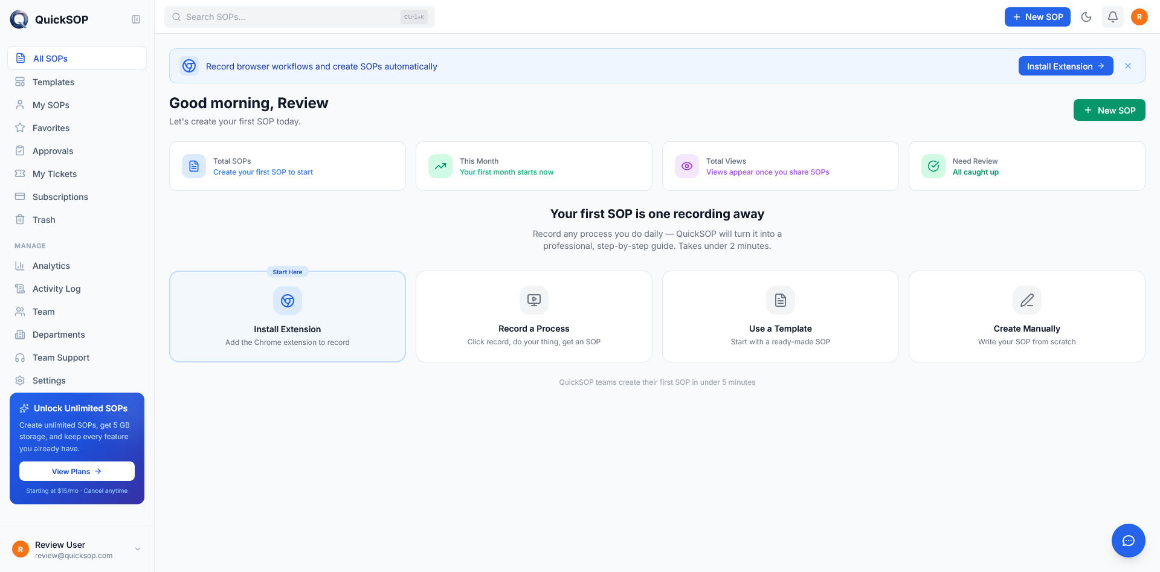Open All SOPs in the sidebar
Image resolution: width=1160 pixels, height=572 pixels.
[x=77, y=58]
